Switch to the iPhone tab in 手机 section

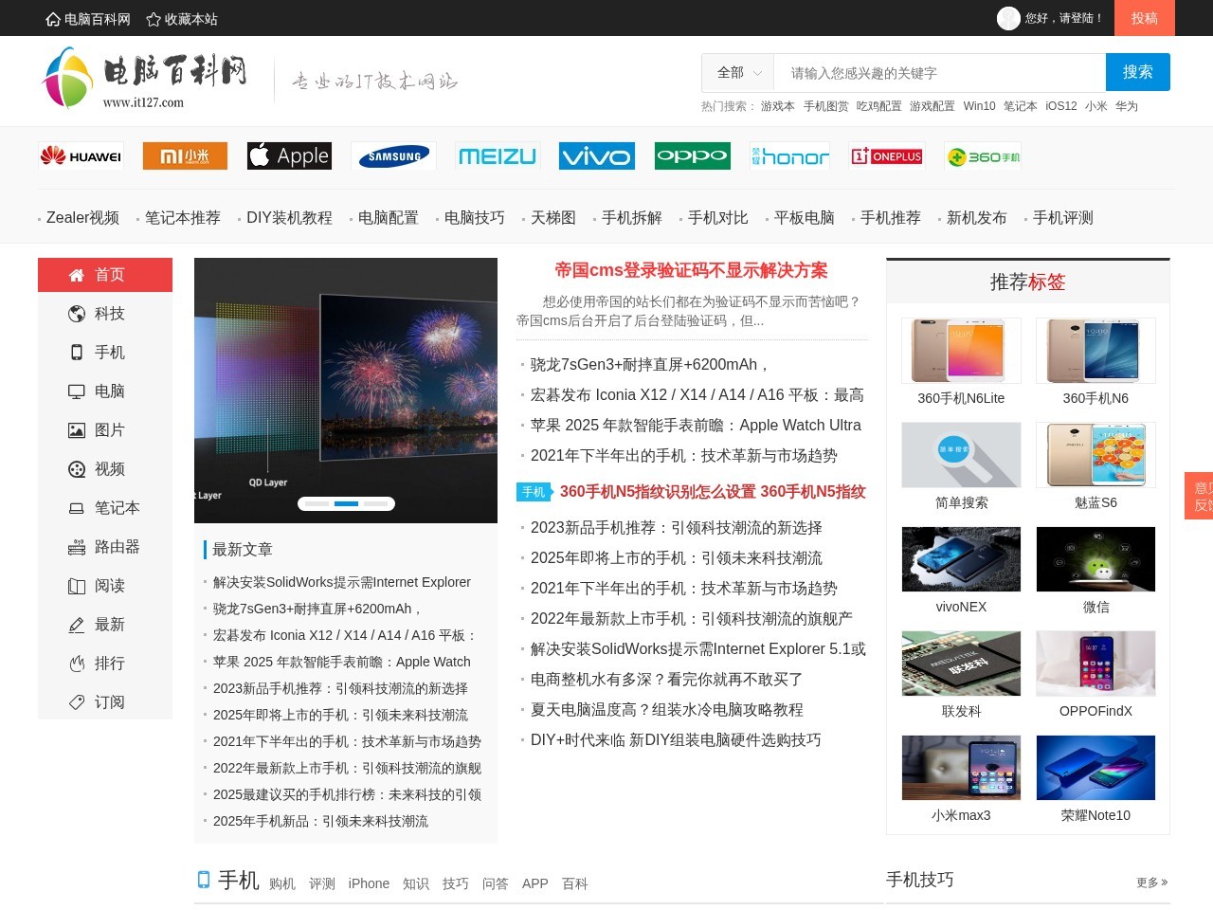pos(369,883)
